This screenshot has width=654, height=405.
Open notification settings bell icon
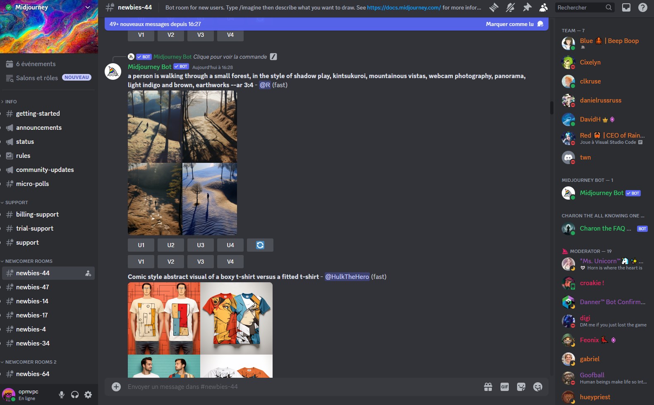tap(510, 7)
